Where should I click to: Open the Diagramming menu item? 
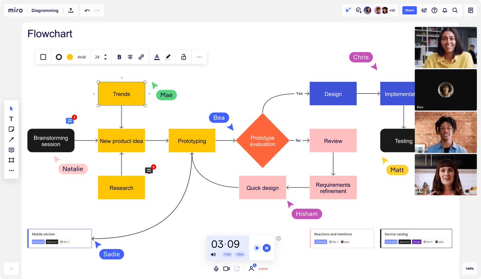pos(44,10)
